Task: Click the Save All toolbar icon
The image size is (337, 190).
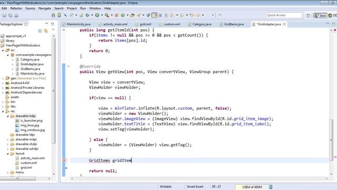Action: pos(11,15)
